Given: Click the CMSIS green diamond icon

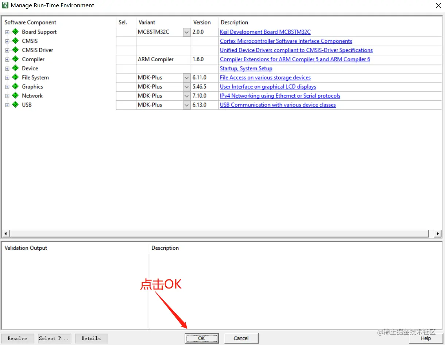Looking at the screenshot, I should tap(15, 41).
